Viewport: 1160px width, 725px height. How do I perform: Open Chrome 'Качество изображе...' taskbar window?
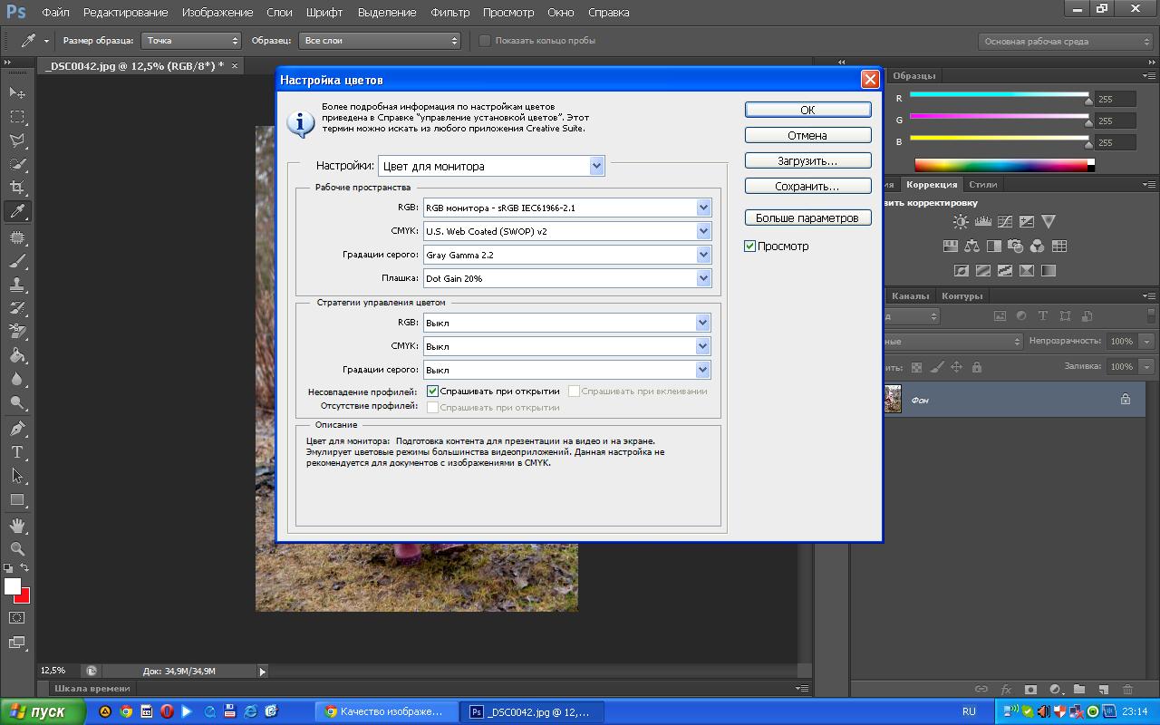pos(384,711)
